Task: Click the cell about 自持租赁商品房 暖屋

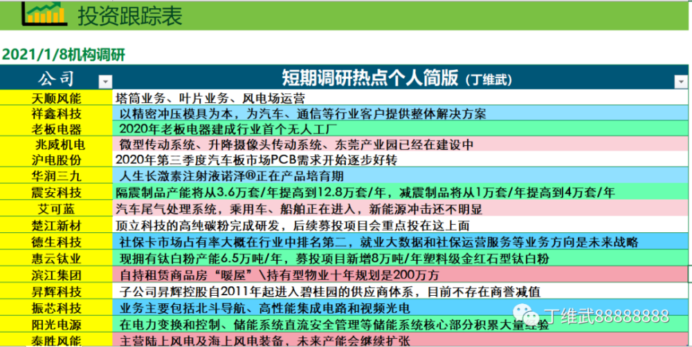Action: tap(401, 274)
